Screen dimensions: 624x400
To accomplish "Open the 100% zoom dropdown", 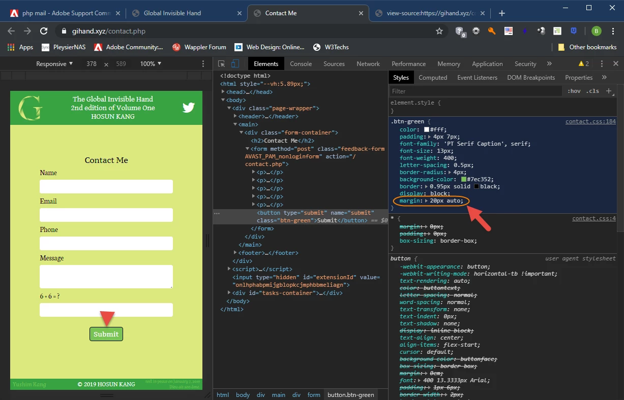I will [151, 64].
